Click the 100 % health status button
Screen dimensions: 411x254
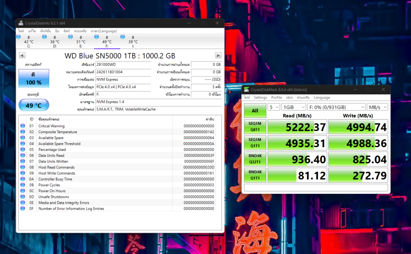34,78
